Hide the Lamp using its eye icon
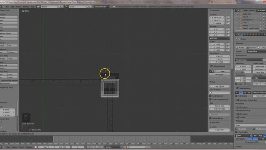 tap(261, 22)
